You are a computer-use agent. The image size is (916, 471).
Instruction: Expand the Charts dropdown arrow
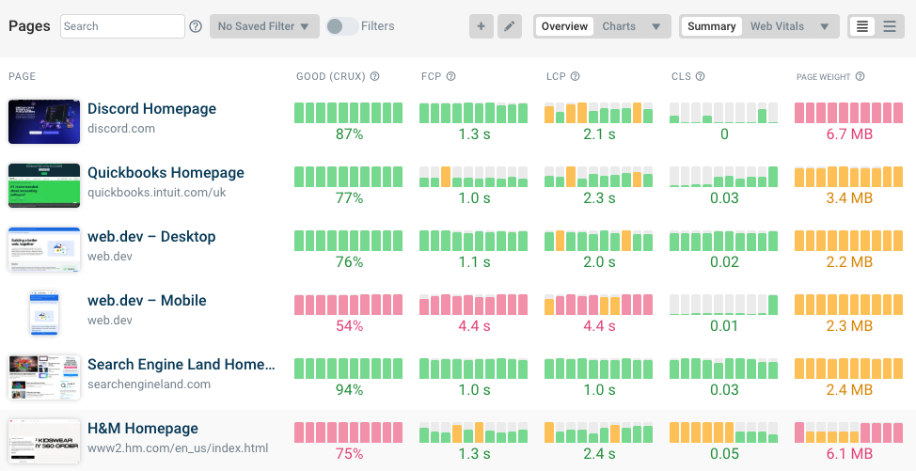tap(656, 26)
